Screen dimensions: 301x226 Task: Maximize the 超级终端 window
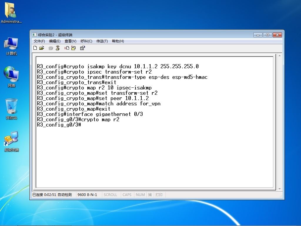tap(267, 35)
